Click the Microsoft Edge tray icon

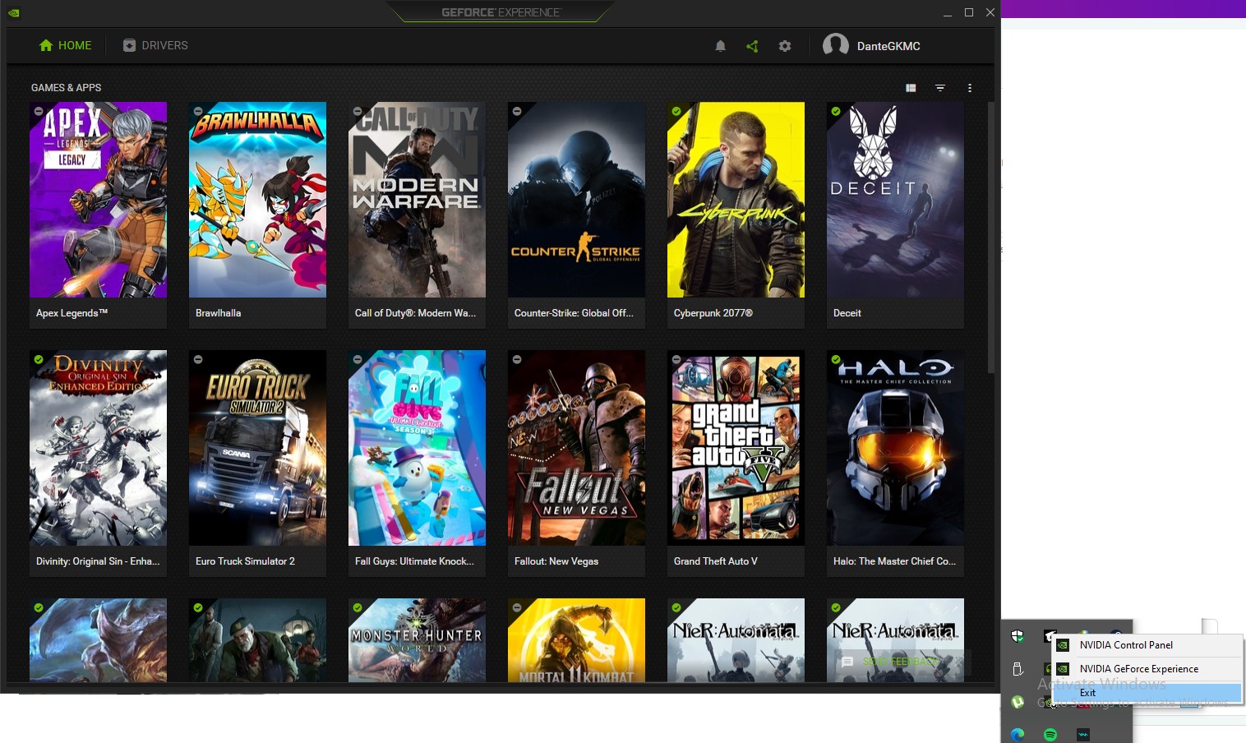1018,734
